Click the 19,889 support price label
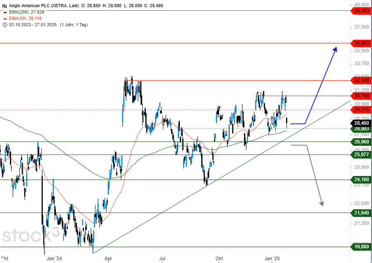Screen dimensions: 372x263 [x=361, y=247]
